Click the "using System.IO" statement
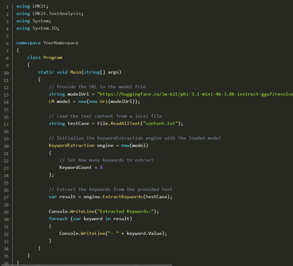Viewport: 293px width, 266px height. 38,28
